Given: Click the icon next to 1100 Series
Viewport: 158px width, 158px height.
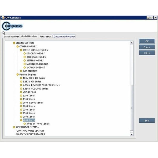Looking at the screenshot, I should pos(21,96).
